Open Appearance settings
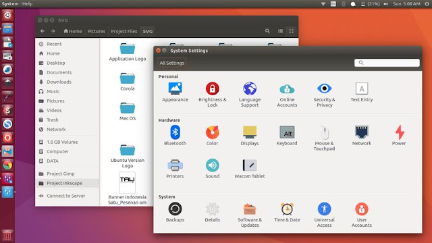The width and height of the screenshot is (432, 243). coord(175,92)
